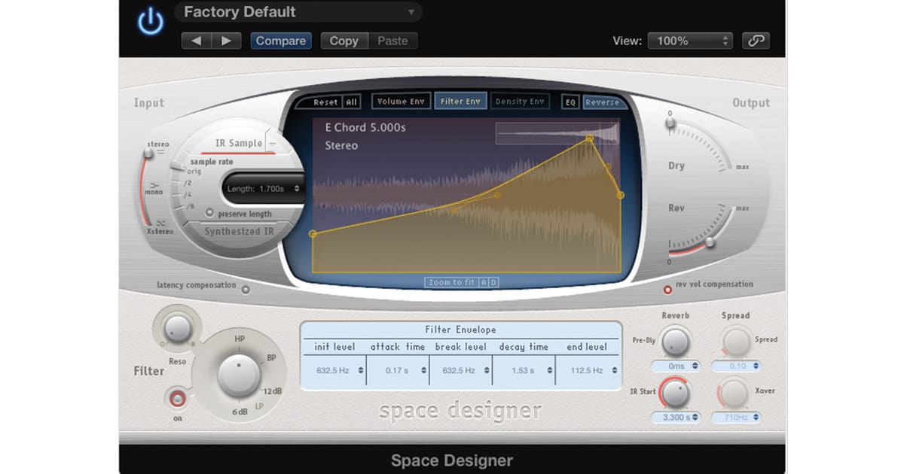Screen dimensions: 904x474
Task: Click the Copy button
Action: click(x=344, y=41)
